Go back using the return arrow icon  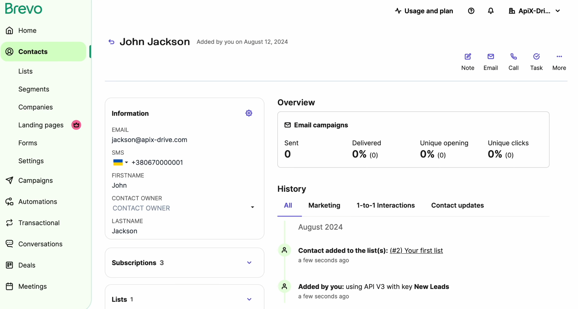[x=111, y=42]
